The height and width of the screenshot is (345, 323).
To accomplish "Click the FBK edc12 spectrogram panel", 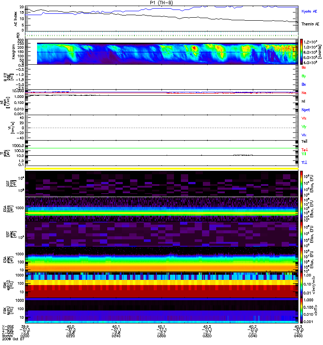I will (x=162, y=285).
